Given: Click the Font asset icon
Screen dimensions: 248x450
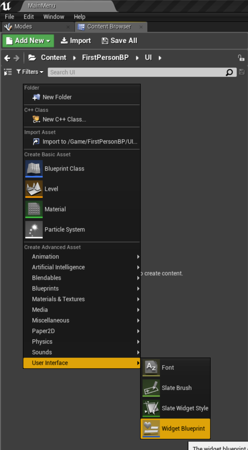Looking at the screenshot, I should [151, 367].
